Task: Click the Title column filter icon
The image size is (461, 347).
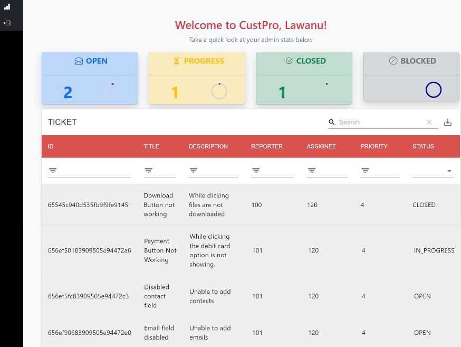Action: coord(148,171)
